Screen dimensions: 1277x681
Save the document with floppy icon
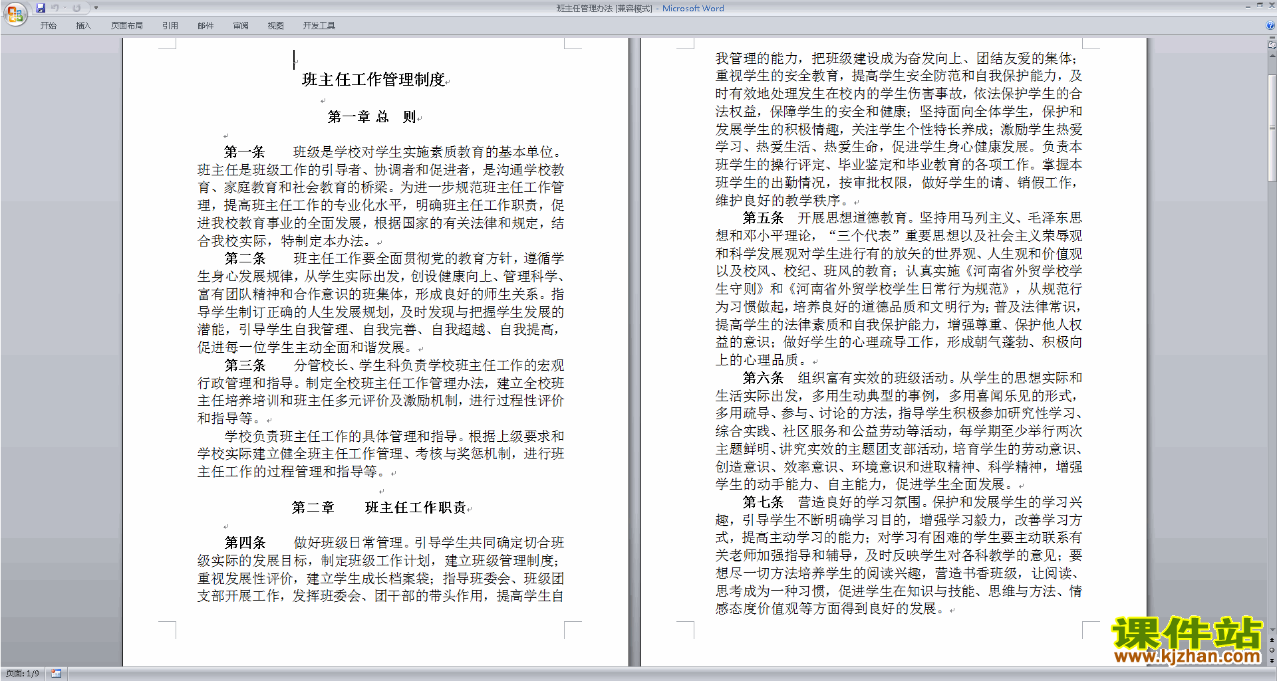point(41,8)
